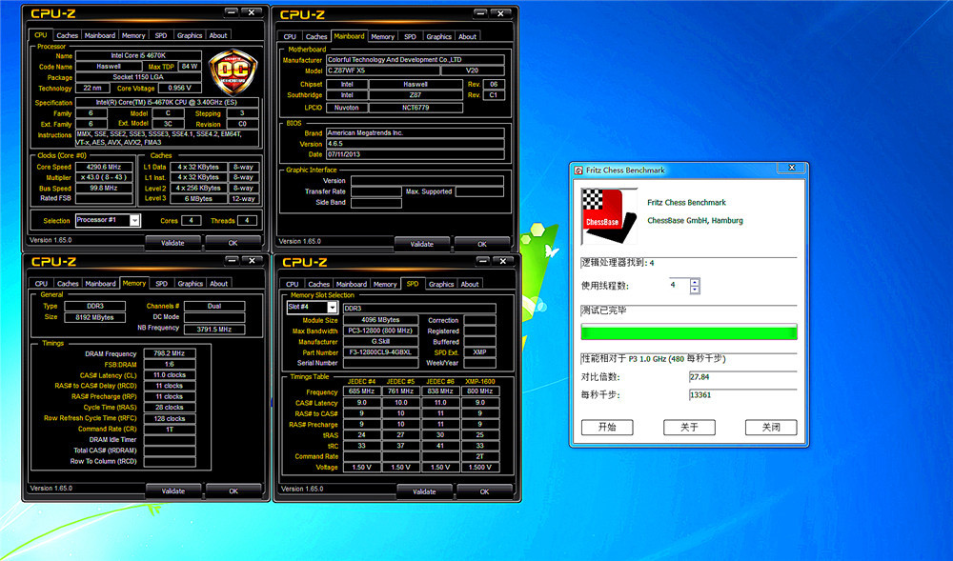
Task: Click OK in the CPU-Z SPD window
Action: point(485,490)
